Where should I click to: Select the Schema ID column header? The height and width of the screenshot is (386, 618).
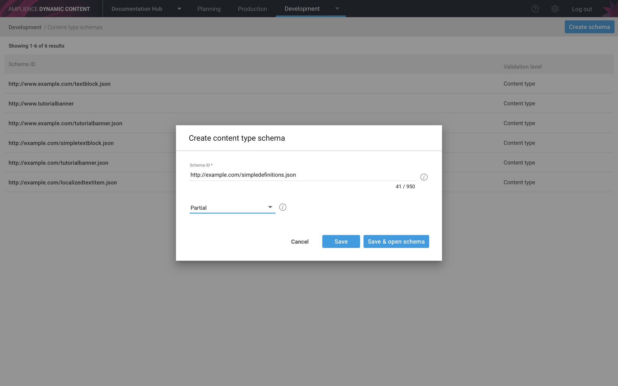[22, 64]
